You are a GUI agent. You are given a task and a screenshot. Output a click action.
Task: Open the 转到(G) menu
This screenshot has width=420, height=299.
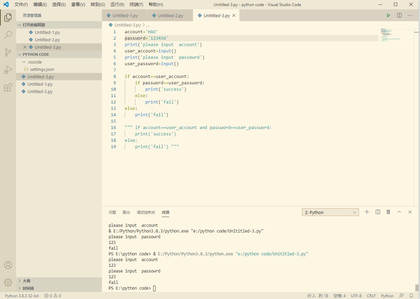click(98, 5)
